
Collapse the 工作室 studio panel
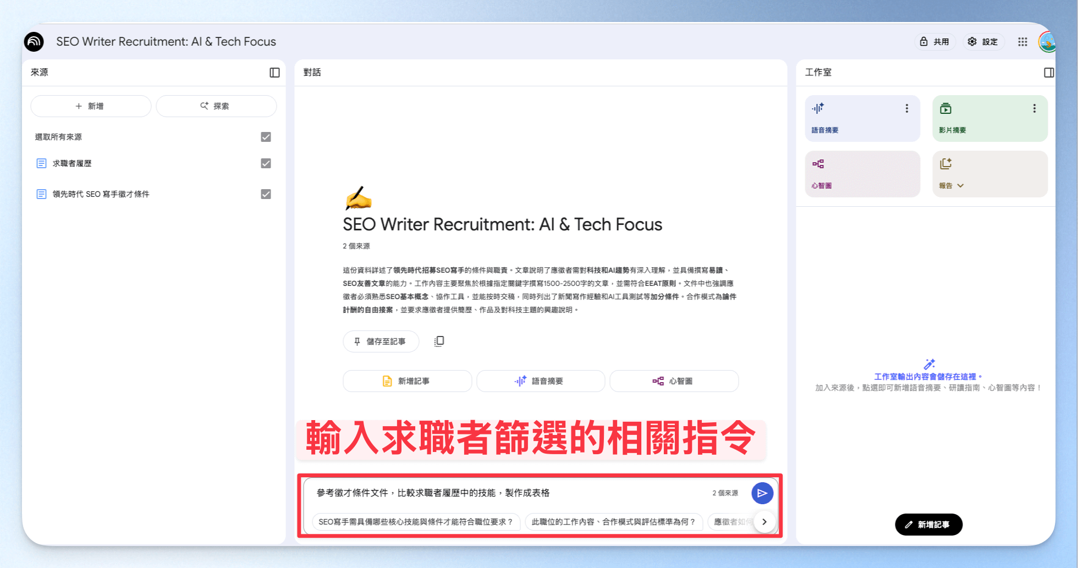[1049, 73]
